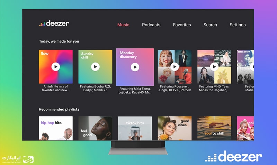Click the 'Today, we made for you' heading

59,41
